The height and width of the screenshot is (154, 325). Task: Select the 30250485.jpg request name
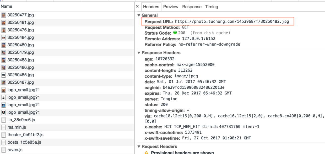21,75
